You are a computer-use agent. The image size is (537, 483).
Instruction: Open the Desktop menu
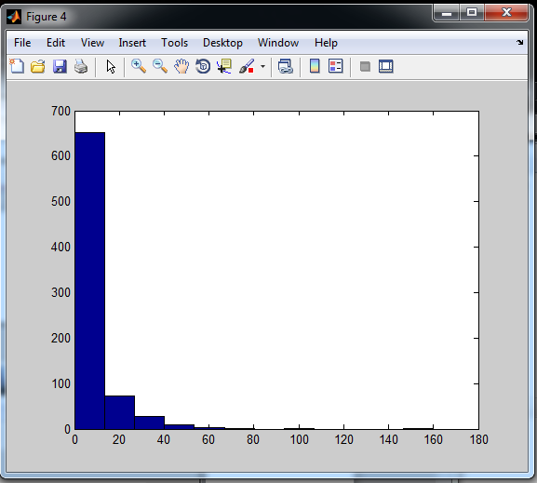[222, 43]
